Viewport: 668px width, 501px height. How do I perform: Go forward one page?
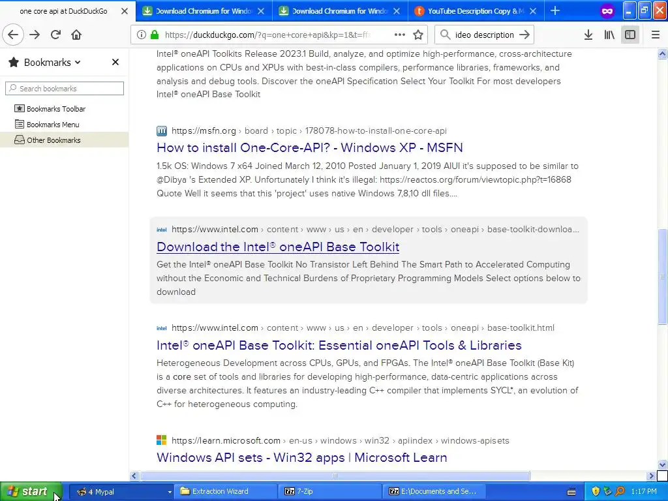[x=35, y=35]
